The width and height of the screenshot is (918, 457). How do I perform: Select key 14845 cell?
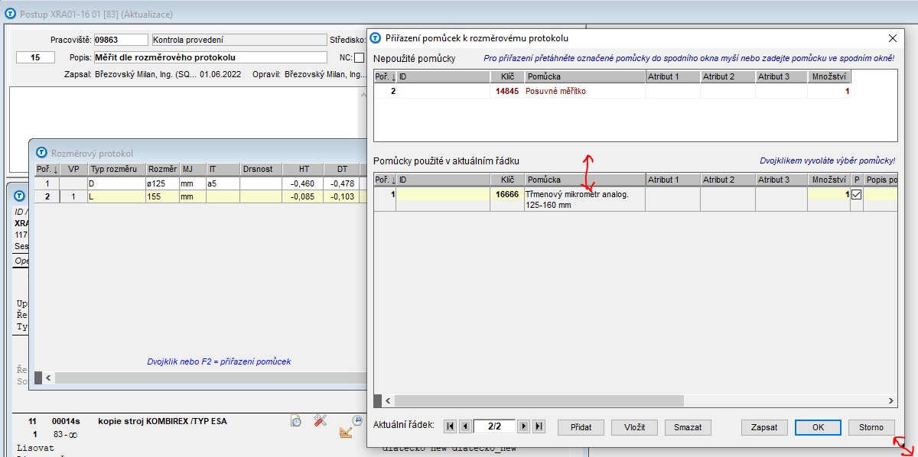(x=507, y=91)
